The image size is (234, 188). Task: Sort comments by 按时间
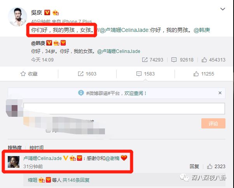[x=37, y=148]
